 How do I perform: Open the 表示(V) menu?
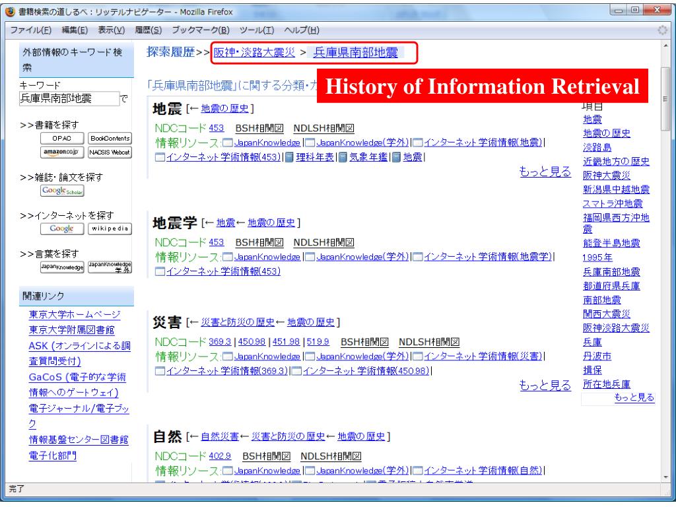point(111,30)
